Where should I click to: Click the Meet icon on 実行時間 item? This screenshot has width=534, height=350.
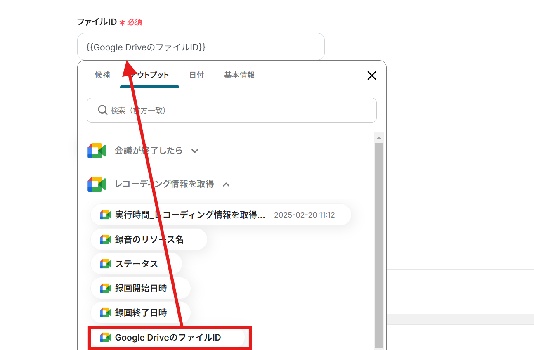pyautogui.click(x=106, y=215)
